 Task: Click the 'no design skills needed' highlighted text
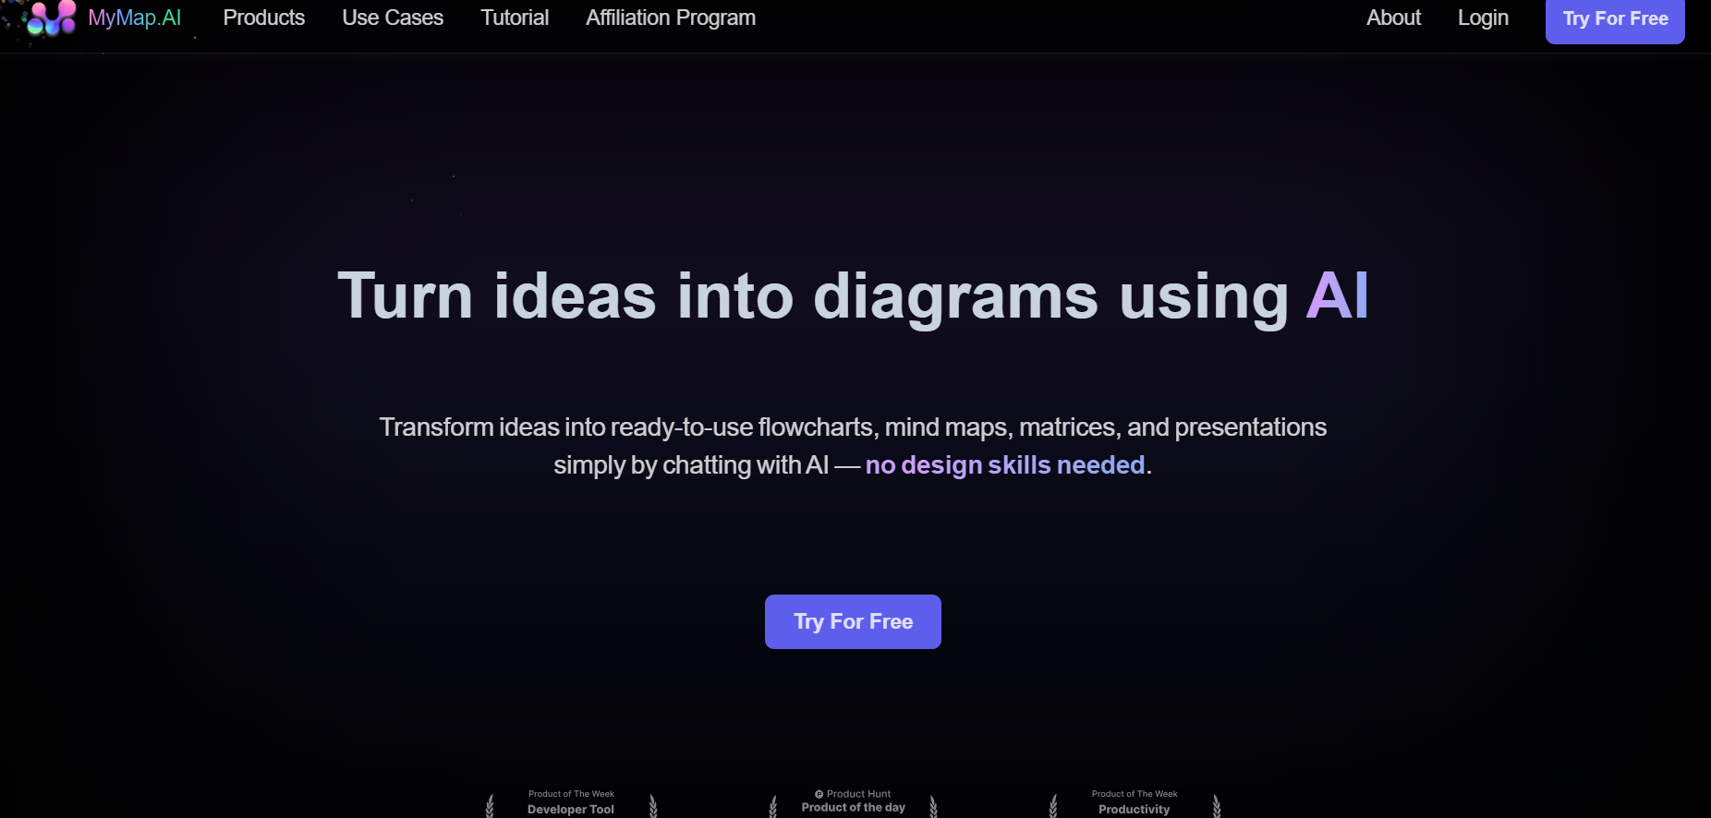1005,464
